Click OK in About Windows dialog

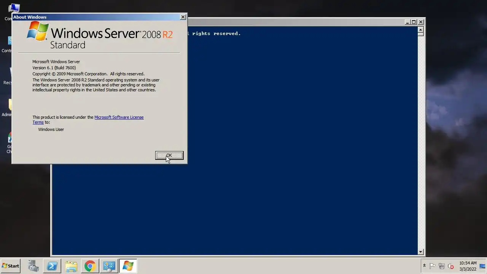169,155
